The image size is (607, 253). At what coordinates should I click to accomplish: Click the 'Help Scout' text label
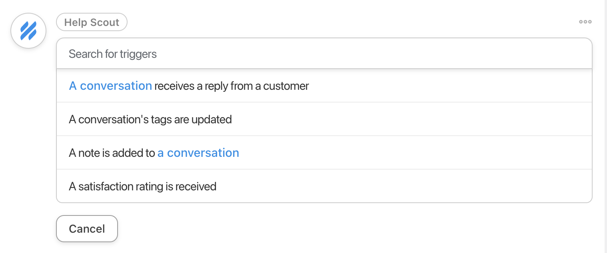tap(92, 22)
